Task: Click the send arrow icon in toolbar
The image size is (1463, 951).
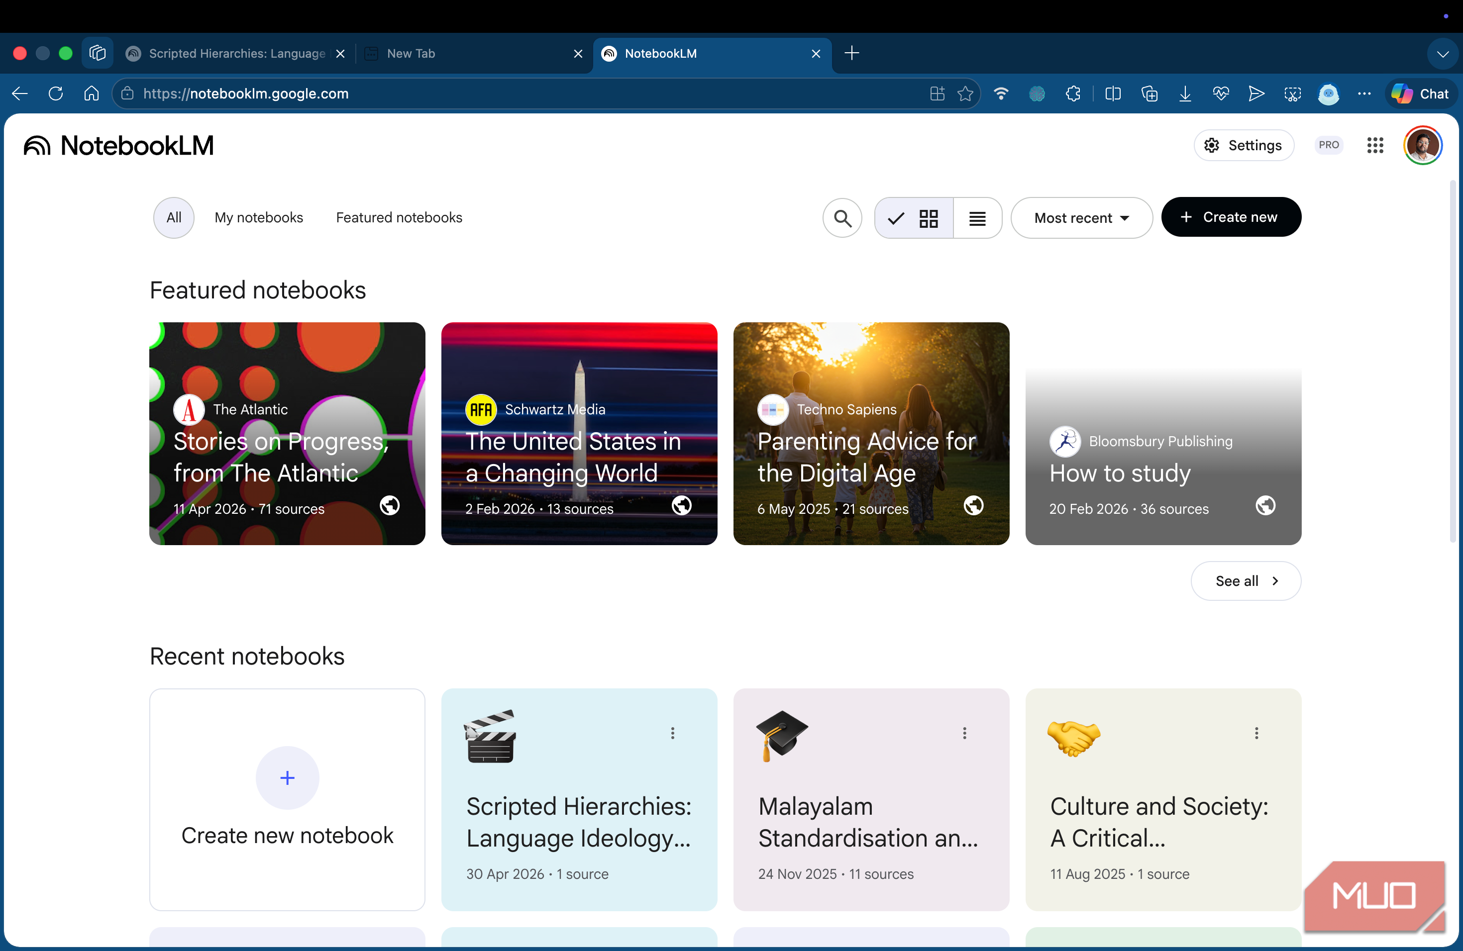Action: (1256, 94)
